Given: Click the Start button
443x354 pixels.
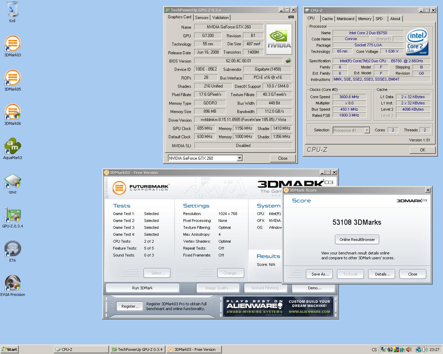Looking at the screenshot, I should [10, 349].
